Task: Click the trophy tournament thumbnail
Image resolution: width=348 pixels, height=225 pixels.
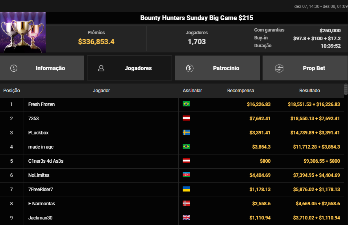Action: 23,32
